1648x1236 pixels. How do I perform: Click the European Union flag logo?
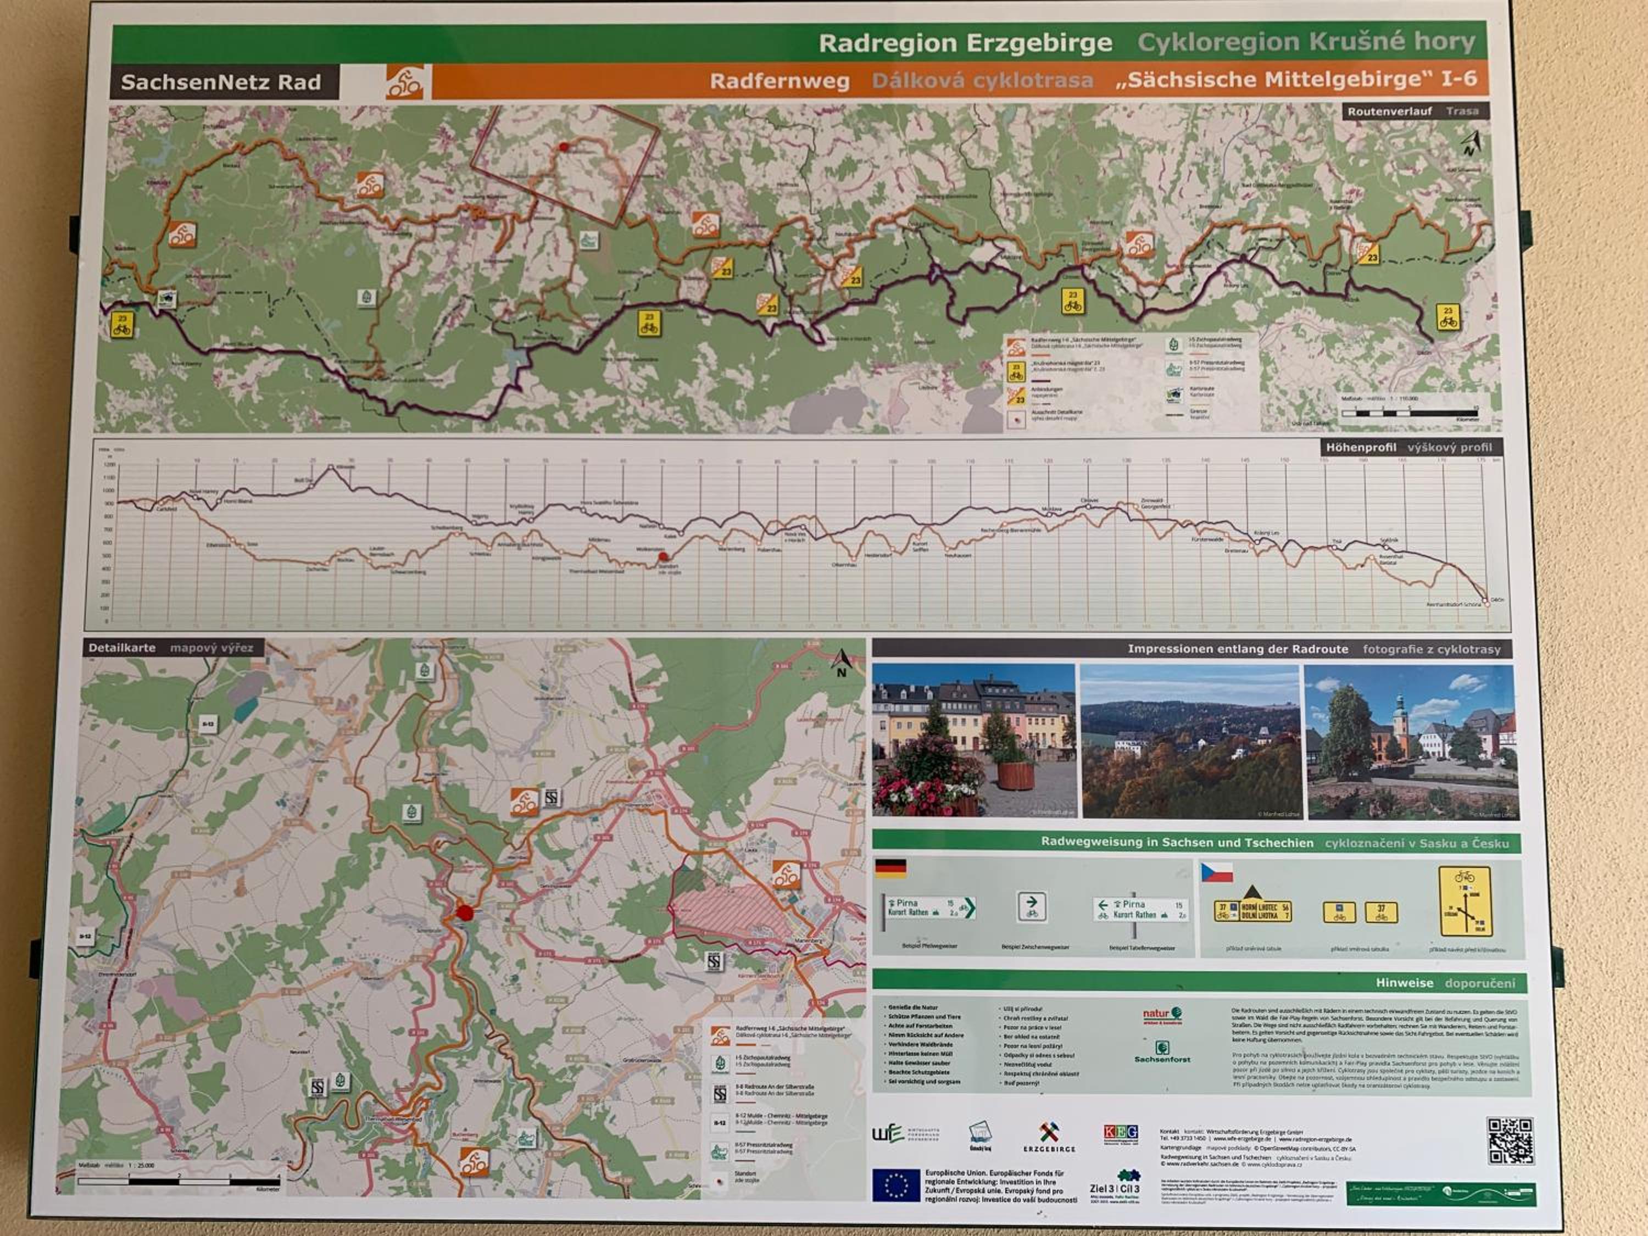pyautogui.click(x=897, y=1184)
